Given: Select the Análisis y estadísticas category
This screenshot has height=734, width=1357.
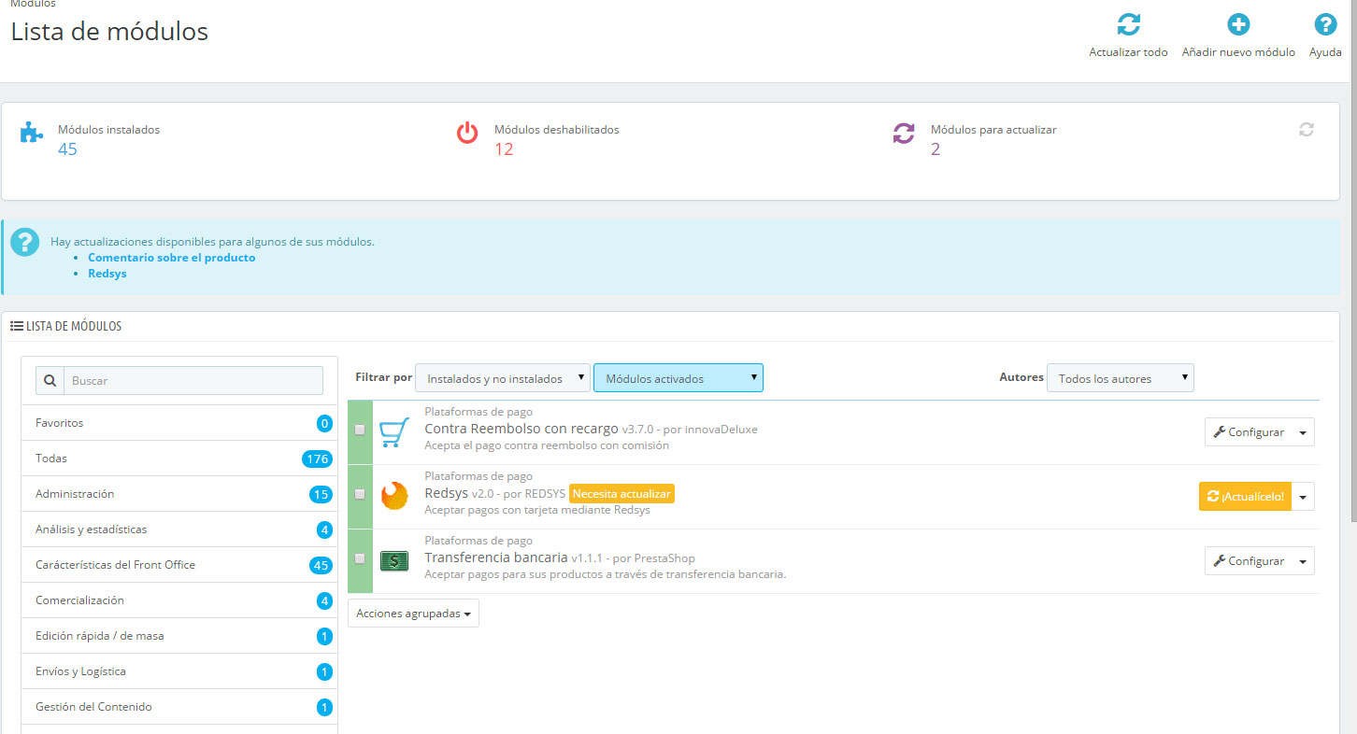Looking at the screenshot, I should click(179, 529).
